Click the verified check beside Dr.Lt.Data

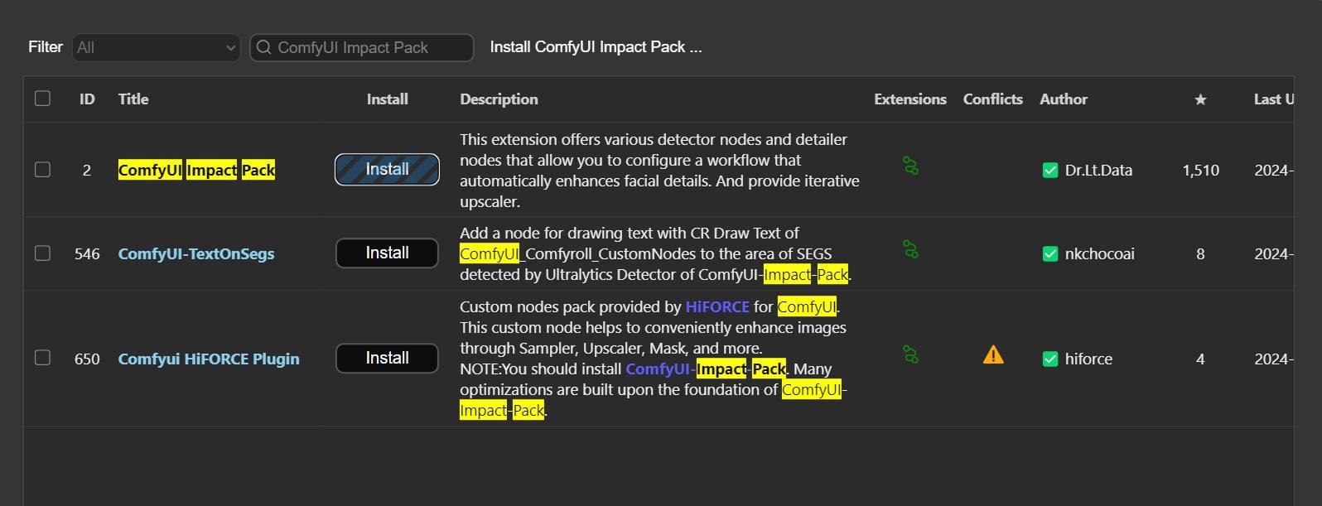[x=1049, y=171]
